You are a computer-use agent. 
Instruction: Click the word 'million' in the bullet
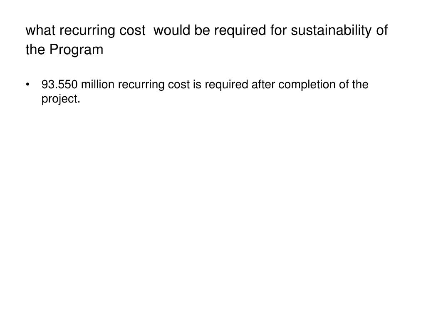pos(97,84)
